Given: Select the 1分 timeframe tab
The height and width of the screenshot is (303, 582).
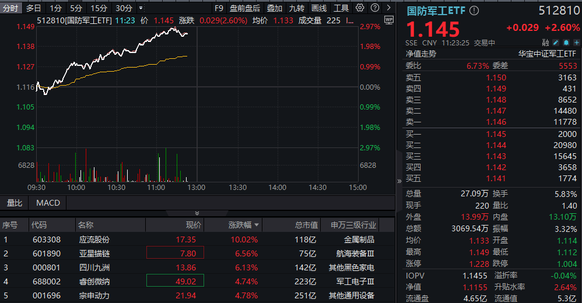Looking at the screenshot, I should pos(55,8).
